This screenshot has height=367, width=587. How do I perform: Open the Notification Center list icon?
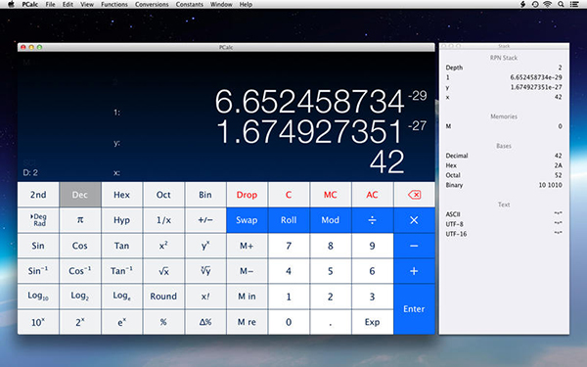[574, 5]
